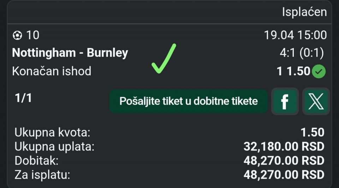The width and height of the screenshot is (339, 188).
Task: Click the pick 1 with odds 1.50
Action: (293, 71)
